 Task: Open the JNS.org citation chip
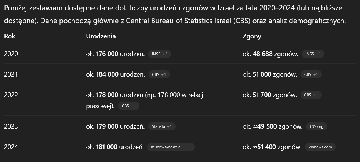pyautogui.click(x=316, y=126)
